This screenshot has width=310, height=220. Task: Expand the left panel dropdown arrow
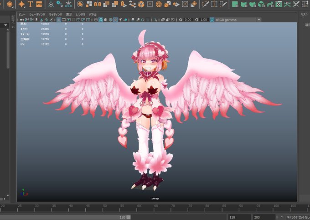pos(6,25)
